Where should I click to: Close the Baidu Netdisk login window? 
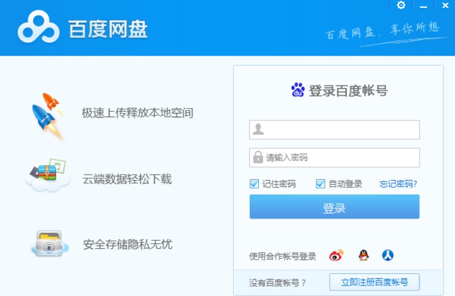[x=445, y=5]
